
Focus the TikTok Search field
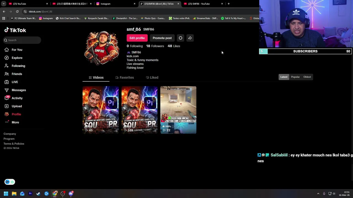(22, 40)
